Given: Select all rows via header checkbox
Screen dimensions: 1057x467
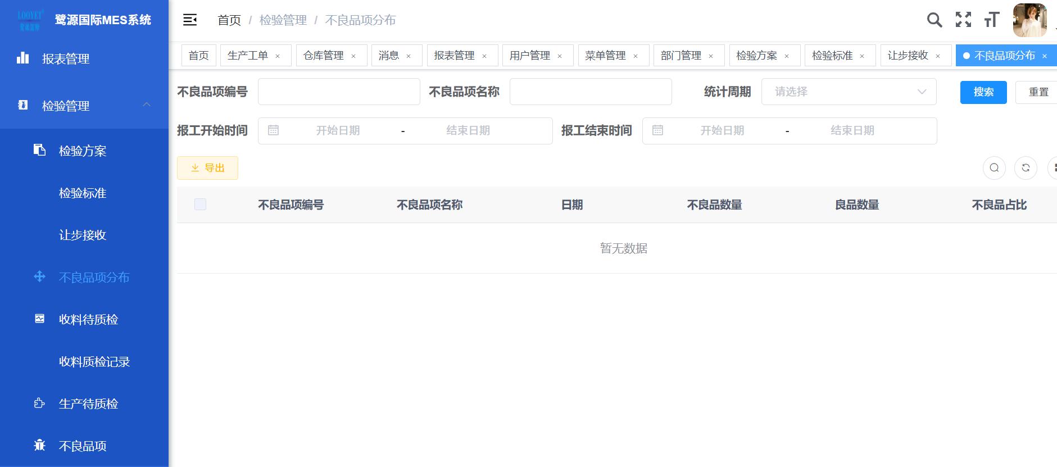Looking at the screenshot, I should pos(200,205).
